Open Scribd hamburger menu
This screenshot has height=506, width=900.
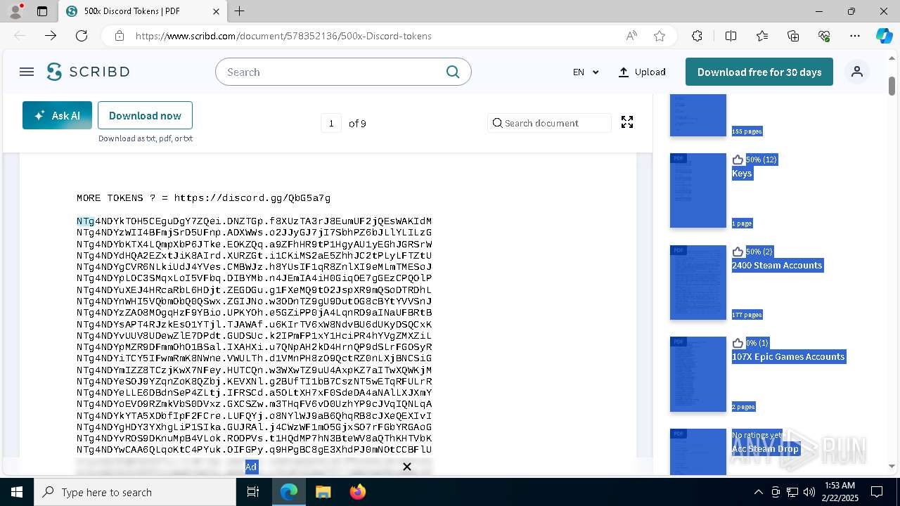click(27, 72)
